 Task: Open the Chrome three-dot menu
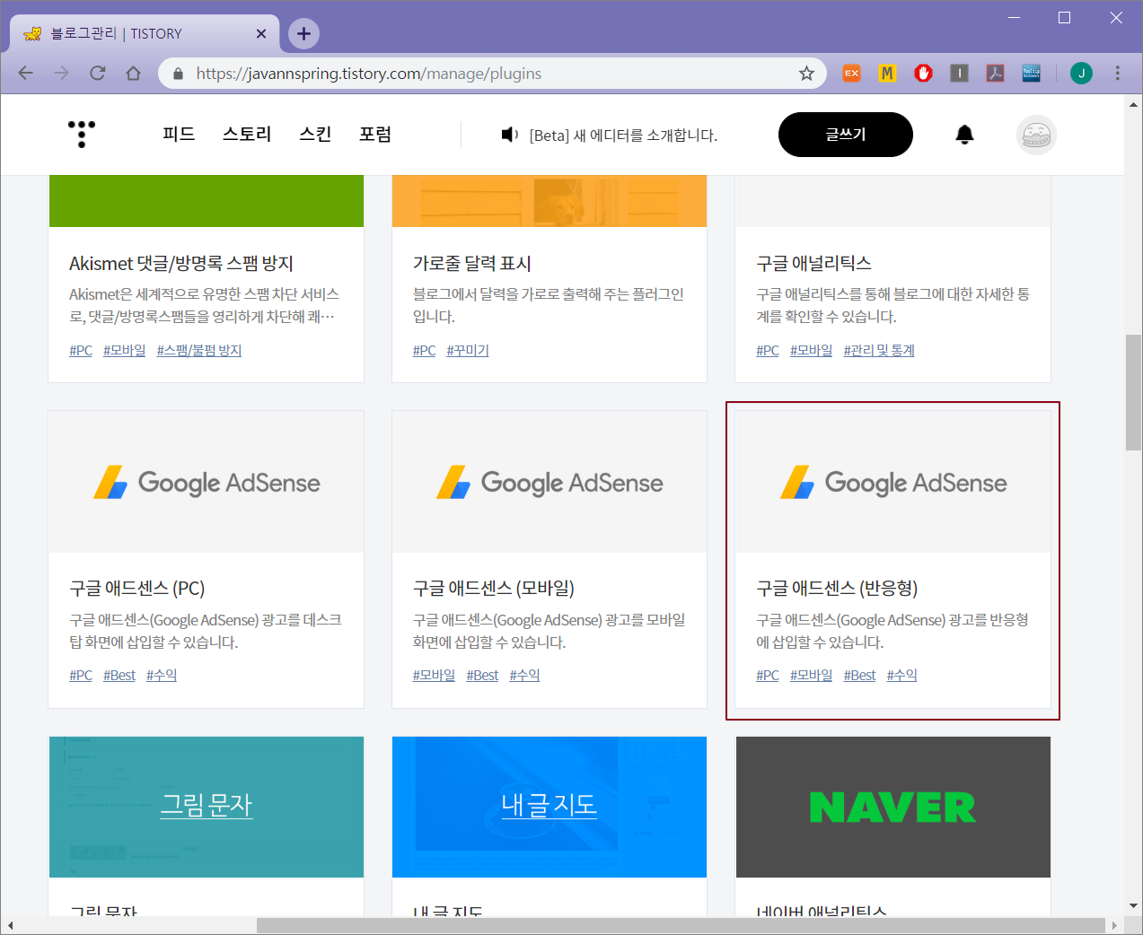[1117, 74]
